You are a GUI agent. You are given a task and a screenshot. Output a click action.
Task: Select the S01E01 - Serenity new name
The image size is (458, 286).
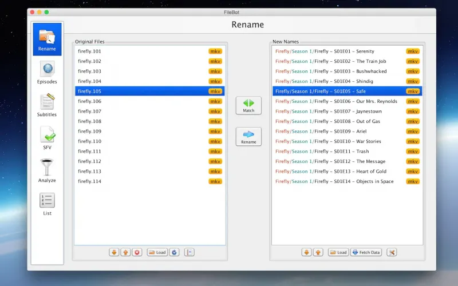(x=348, y=51)
